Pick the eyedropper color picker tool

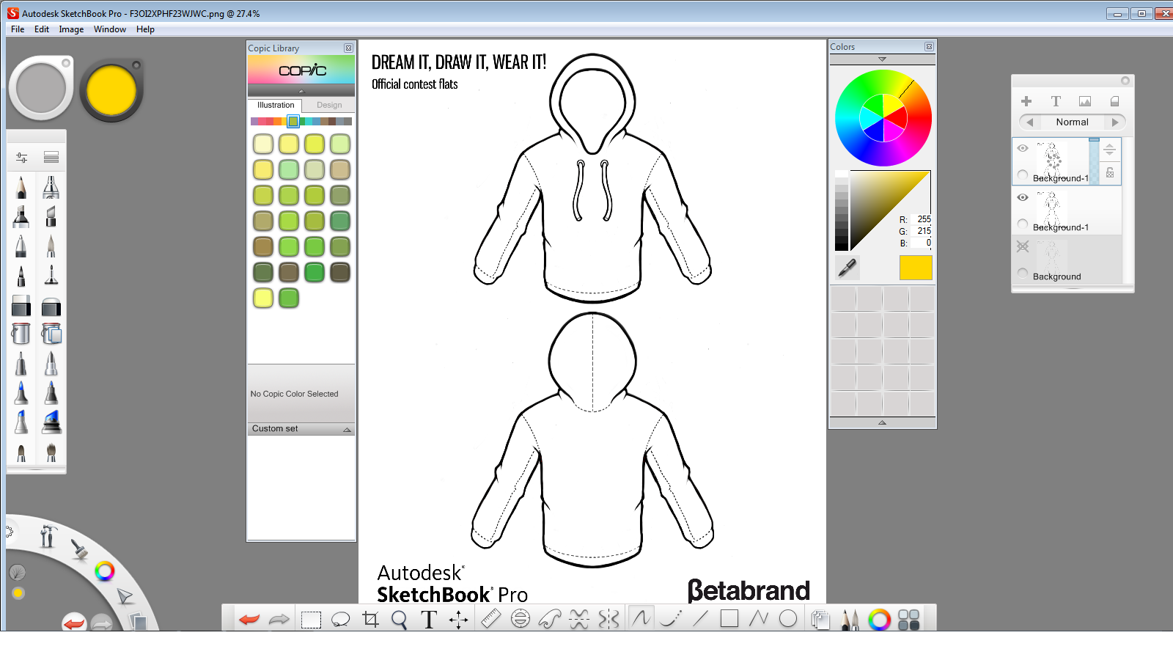847,268
